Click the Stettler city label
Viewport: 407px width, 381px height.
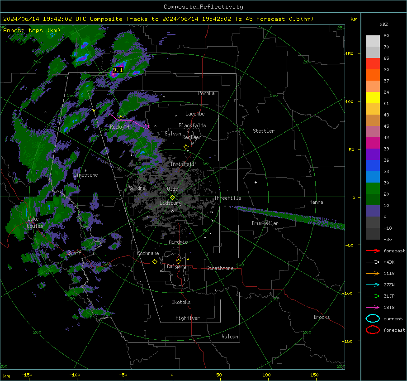[x=264, y=131]
